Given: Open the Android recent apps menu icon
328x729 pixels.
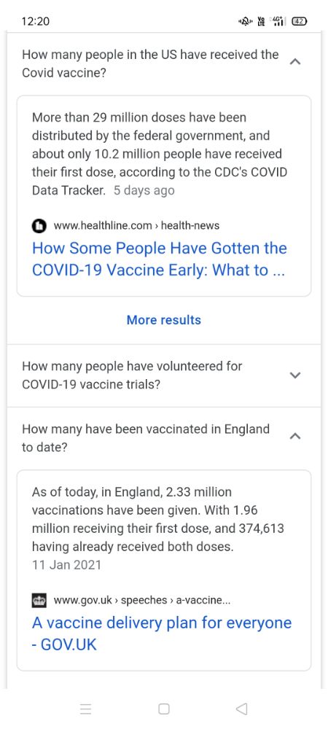Looking at the screenshot, I should coord(85,709).
